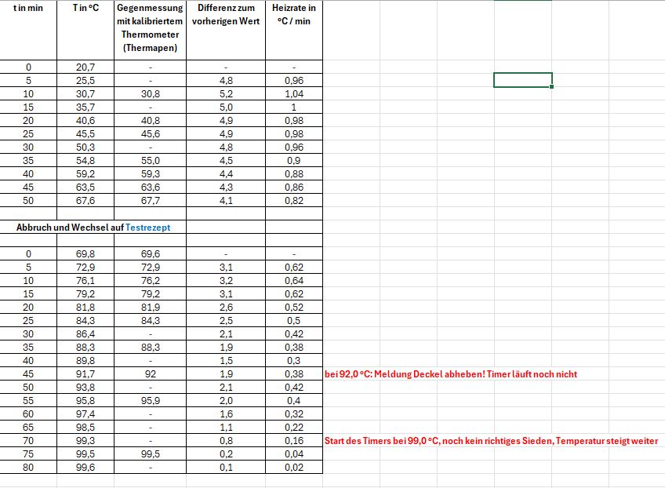The image size is (665, 488).
Task: Click the fill handle of the selected cell
Action: [x=552, y=87]
